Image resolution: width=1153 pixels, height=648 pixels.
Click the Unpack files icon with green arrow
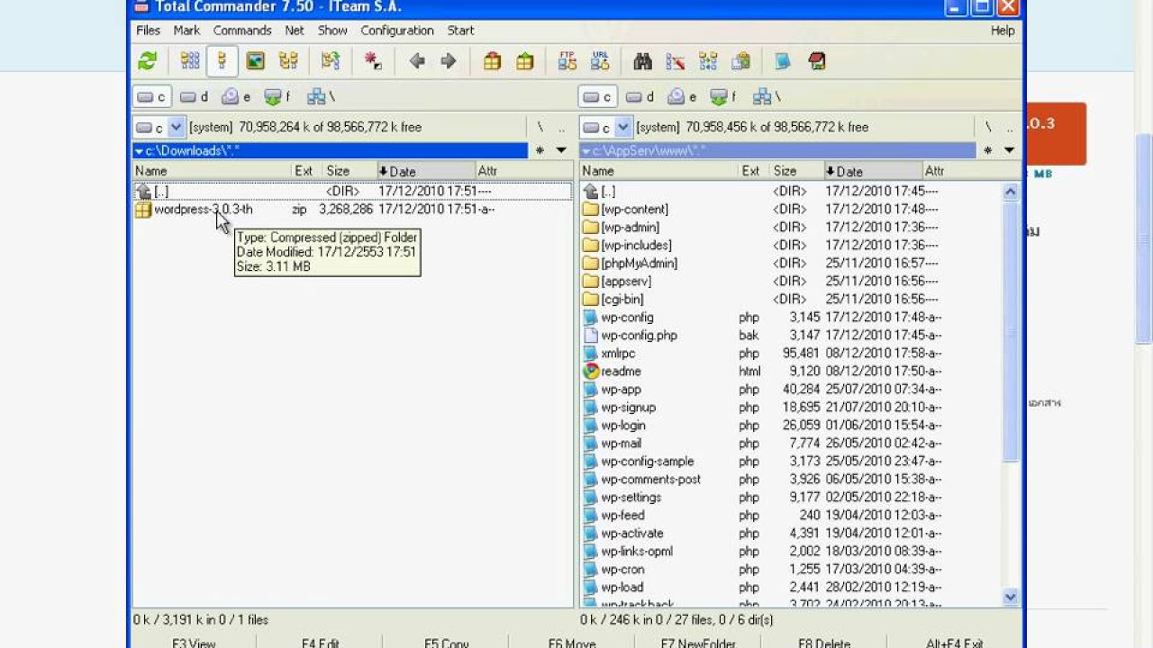[x=525, y=61]
